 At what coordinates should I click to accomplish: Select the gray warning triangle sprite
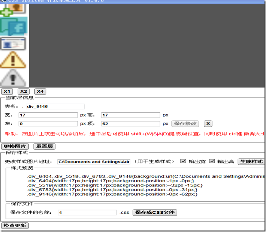(x=13, y=78)
